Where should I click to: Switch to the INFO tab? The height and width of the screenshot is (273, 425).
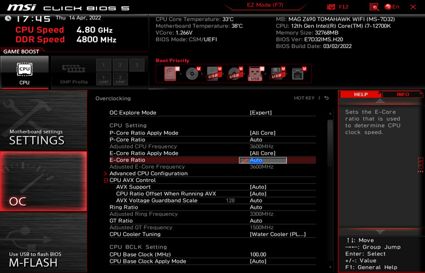coord(403,95)
